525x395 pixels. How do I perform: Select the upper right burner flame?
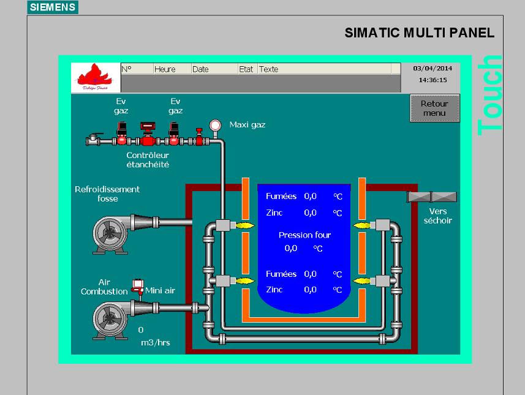point(361,225)
